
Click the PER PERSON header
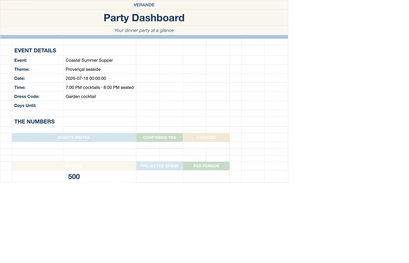tap(206, 166)
